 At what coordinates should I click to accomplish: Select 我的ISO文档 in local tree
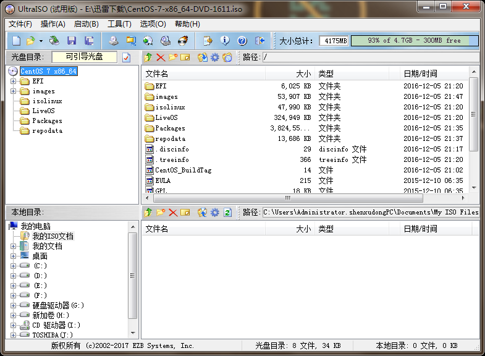tap(53, 236)
